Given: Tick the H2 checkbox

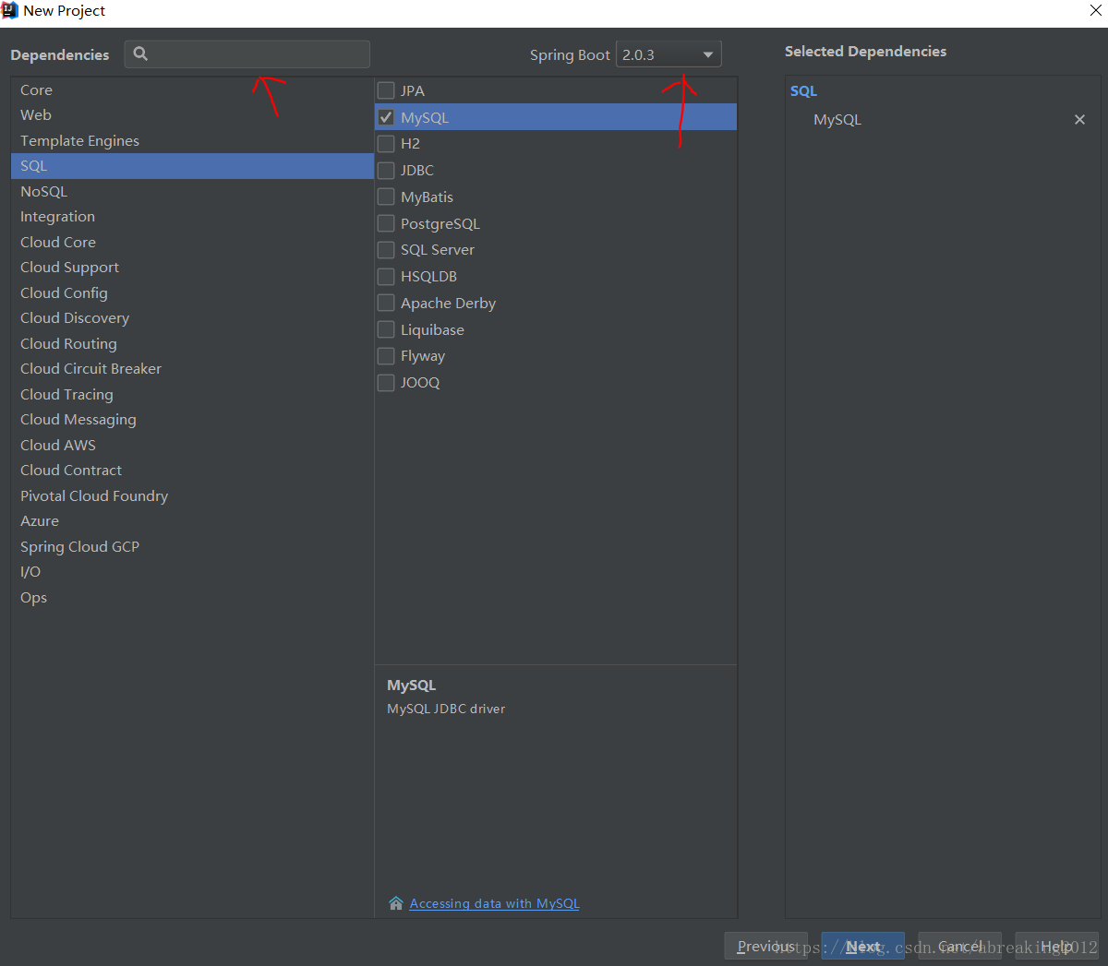Looking at the screenshot, I should click(x=386, y=144).
